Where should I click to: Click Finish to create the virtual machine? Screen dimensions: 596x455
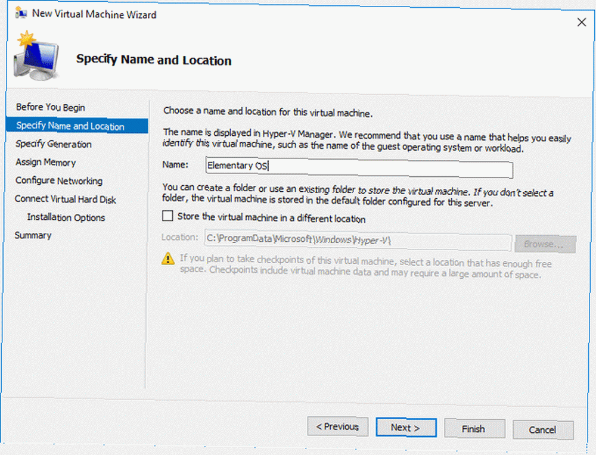(474, 429)
